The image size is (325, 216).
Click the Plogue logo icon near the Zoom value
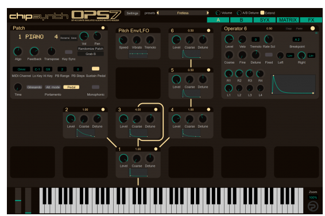313,206
